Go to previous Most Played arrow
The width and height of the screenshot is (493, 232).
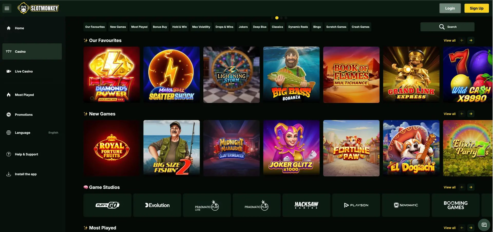tap(462, 228)
